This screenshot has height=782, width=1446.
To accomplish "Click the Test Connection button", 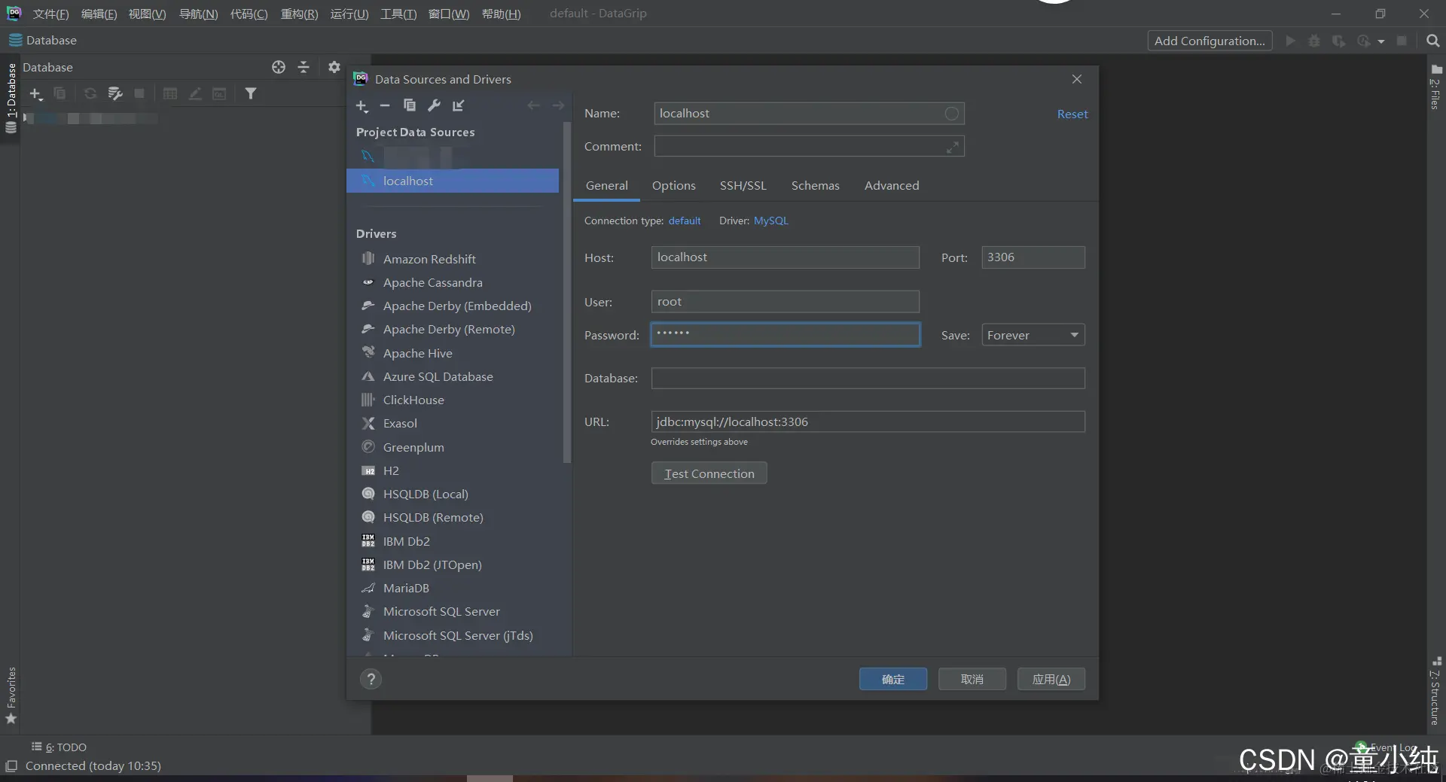I will point(709,473).
